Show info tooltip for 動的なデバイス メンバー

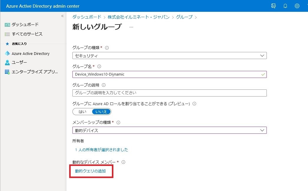(123, 162)
